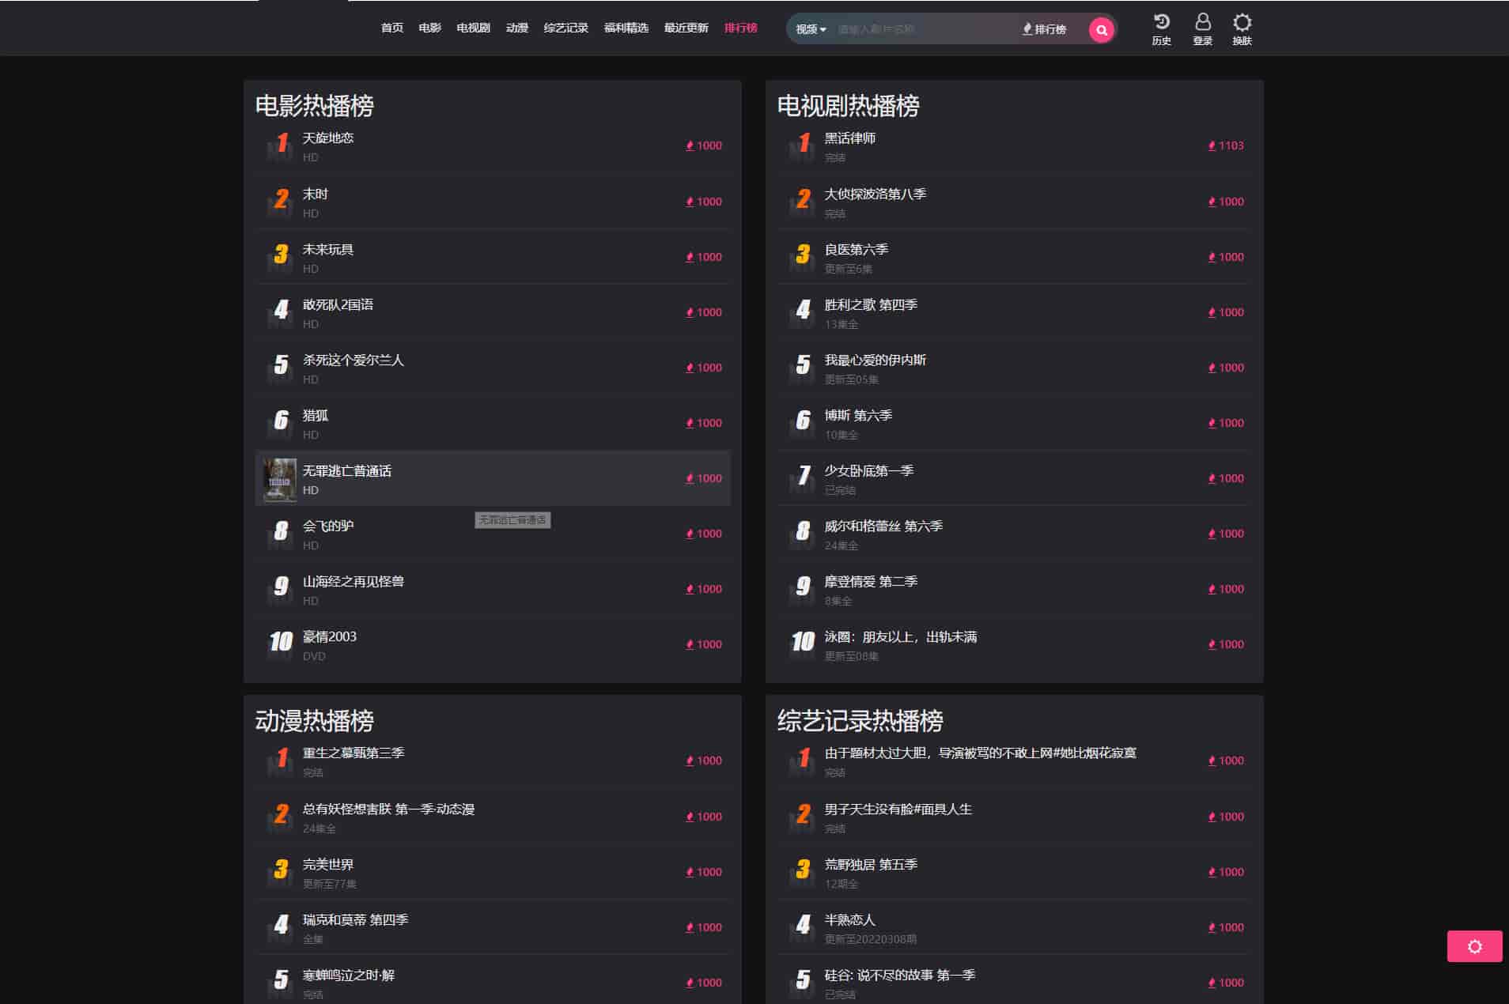Click the 1103 heat count for 黑话律师
1509x1004 pixels.
coord(1226,145)
